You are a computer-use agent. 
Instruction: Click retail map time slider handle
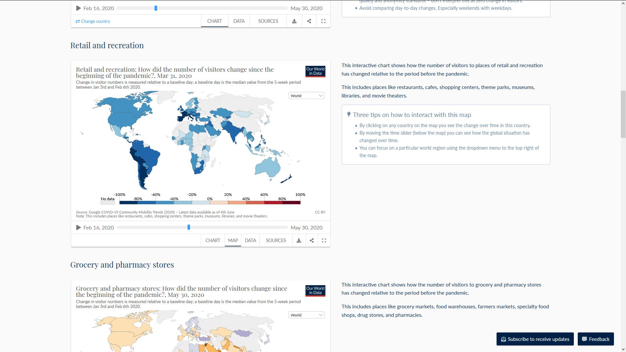pos(189,227)
